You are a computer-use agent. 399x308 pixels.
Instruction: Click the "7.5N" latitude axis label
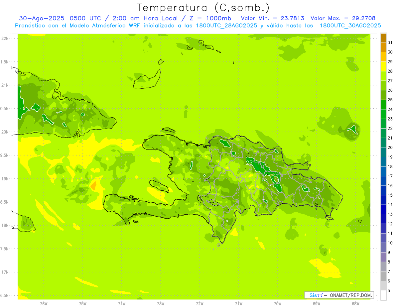[5, 249]
